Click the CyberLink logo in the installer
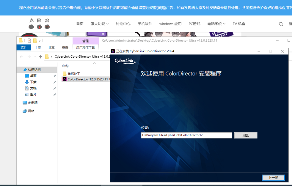 pyautogui.click(x=125, y=61)
